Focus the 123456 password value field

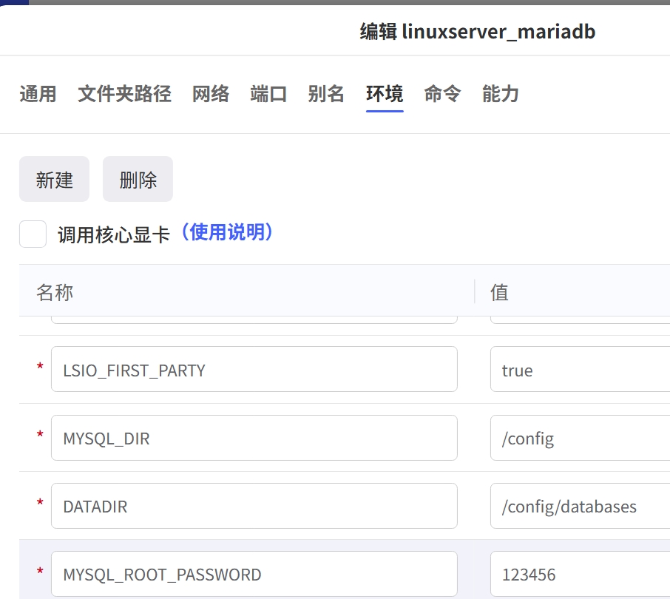pyautogui.click(x=579, y=574)
